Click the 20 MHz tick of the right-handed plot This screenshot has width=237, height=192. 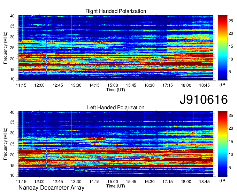[x=12, y=59]
